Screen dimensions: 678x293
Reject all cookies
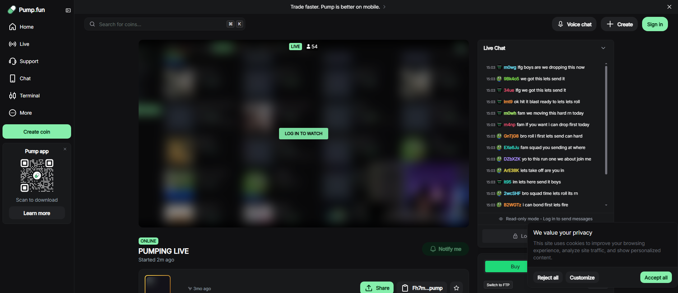pos(548,278)
